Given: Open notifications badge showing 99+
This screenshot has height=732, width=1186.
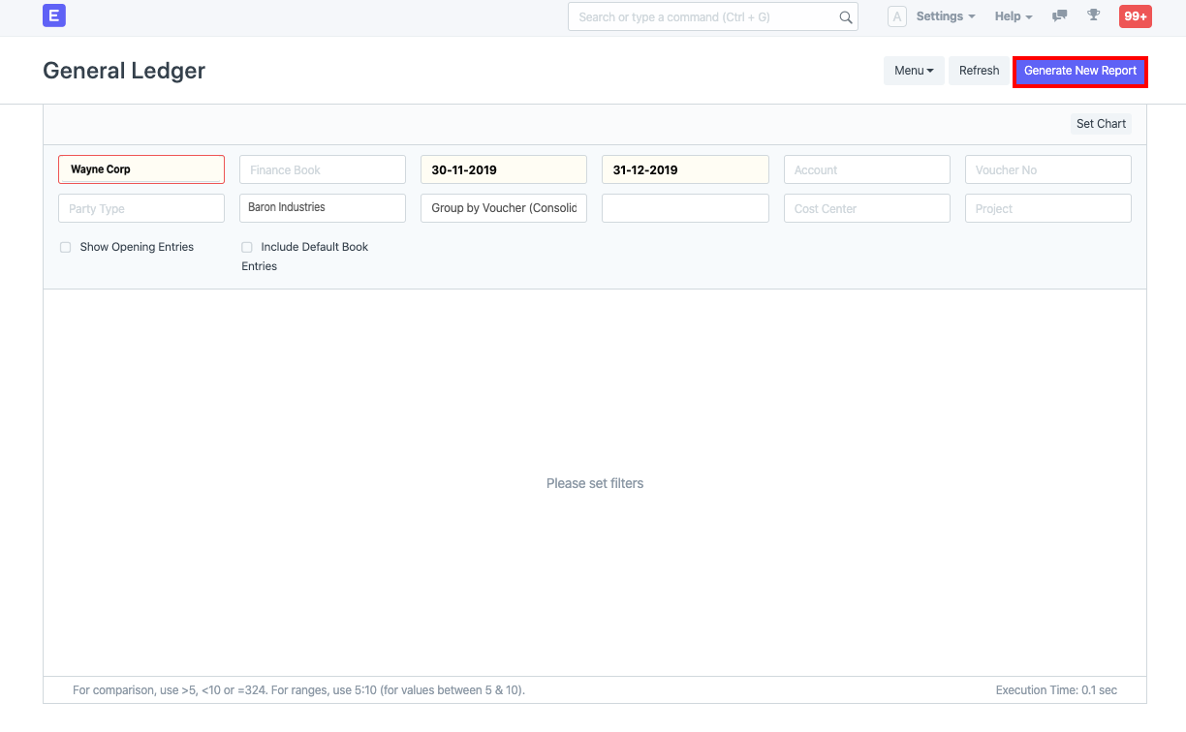Looking at the screenshot, I should click(1134, 15).
